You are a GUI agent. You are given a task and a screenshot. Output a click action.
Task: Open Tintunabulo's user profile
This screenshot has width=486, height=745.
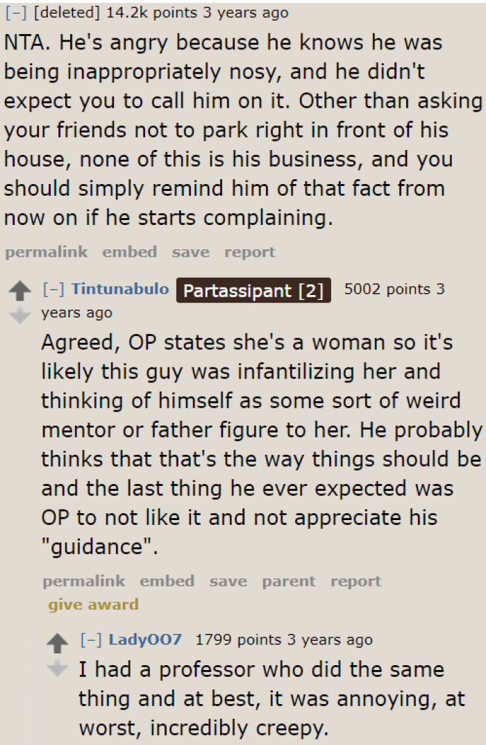pos(119,289)
